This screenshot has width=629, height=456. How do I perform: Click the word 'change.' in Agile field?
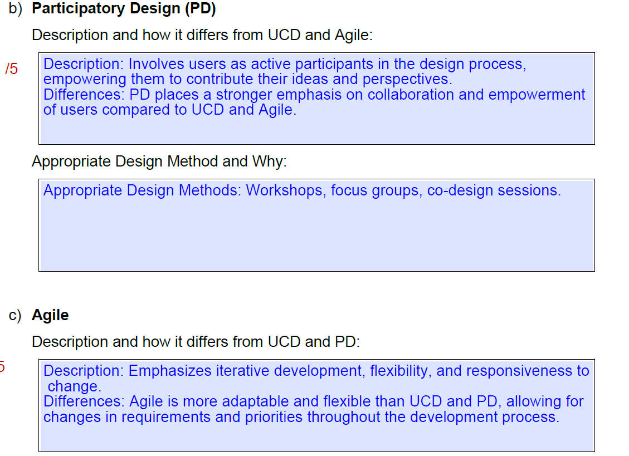point(75,386)
